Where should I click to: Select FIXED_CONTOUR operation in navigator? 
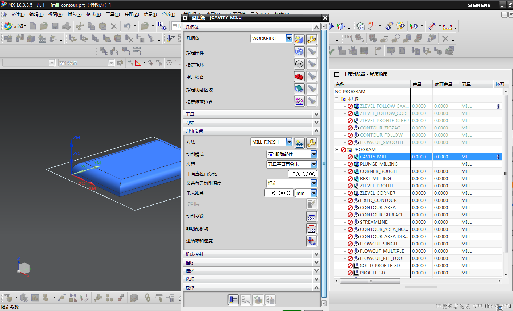click(378, 200)
